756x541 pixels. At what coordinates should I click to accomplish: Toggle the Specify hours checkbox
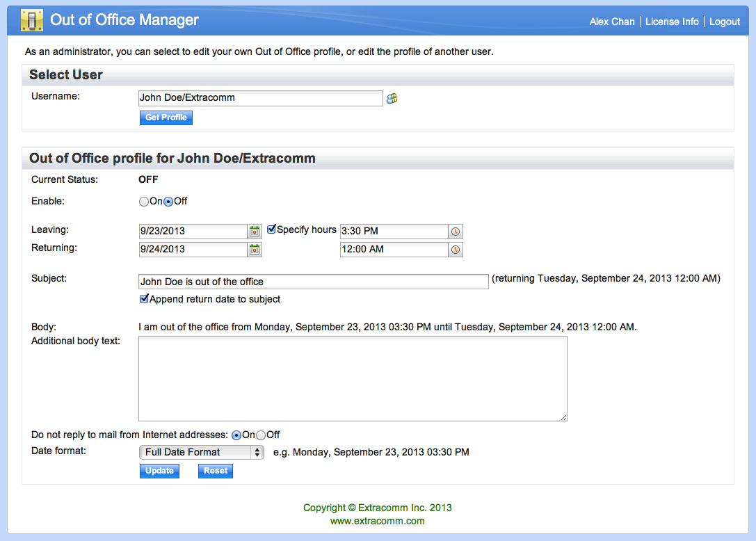pyautogui.click(x=272, y=229)
